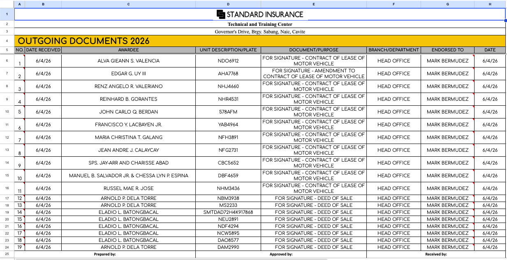507x260 pixels.
Task: Click plate number NHJ4660
Action: click(228, 86)
